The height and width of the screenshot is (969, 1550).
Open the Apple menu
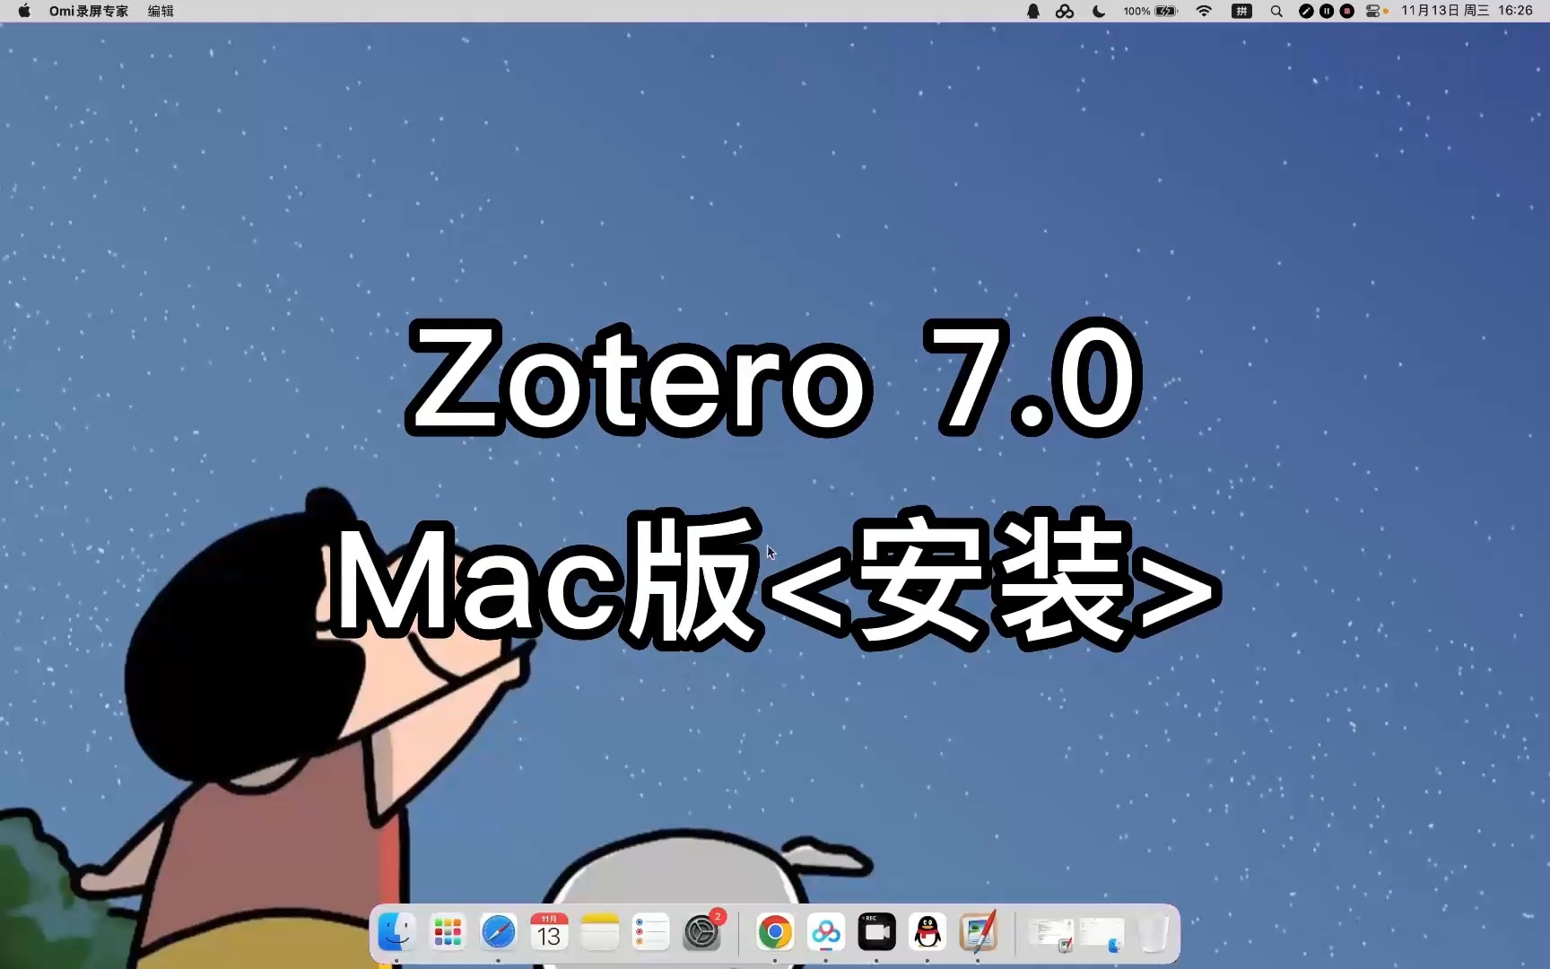pyautogui.click(x=24, y=11)
